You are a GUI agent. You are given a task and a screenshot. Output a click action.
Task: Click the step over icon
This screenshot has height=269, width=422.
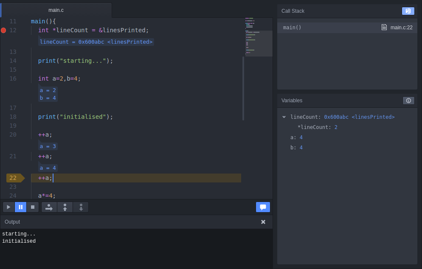(x=49, y=207)
